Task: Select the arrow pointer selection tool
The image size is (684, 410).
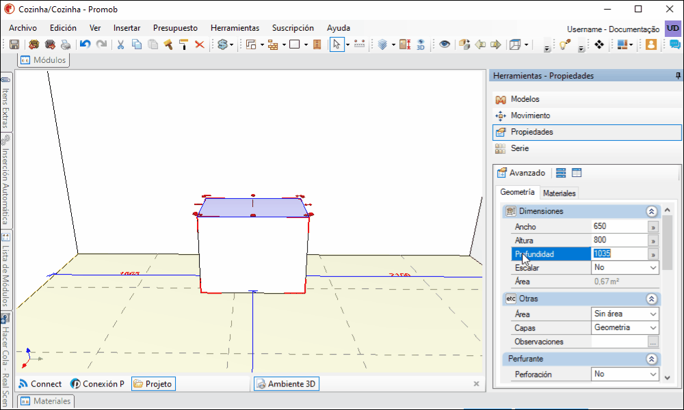Action: point(337,44)
